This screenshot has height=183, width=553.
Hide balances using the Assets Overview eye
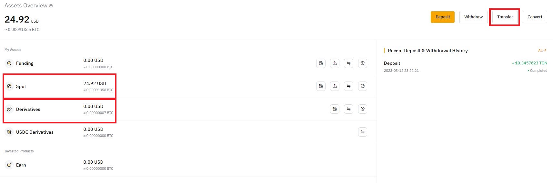[51, 6]
